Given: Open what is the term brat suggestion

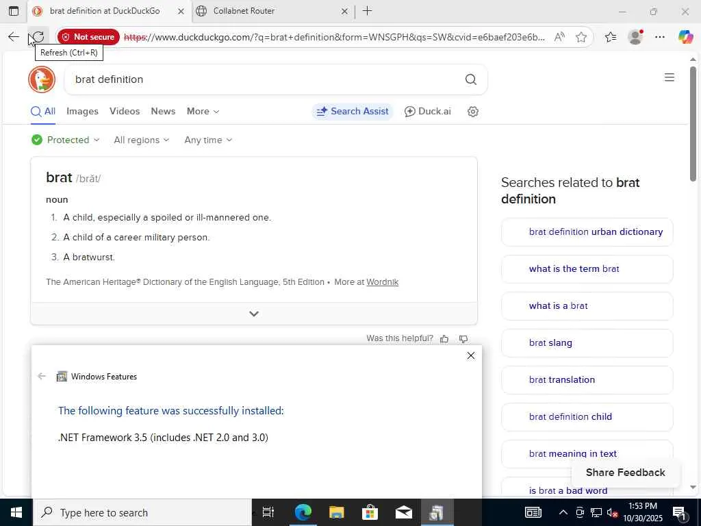Looking at the screenshot, I should 587,269.
